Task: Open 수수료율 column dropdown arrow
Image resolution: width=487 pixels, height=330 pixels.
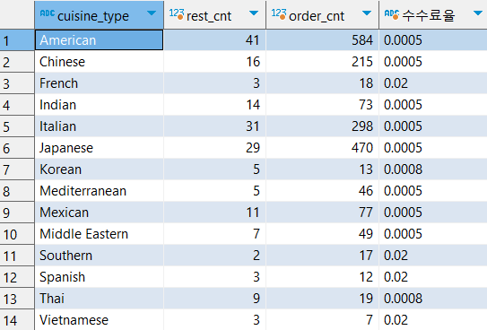Action: coord(478,13)
